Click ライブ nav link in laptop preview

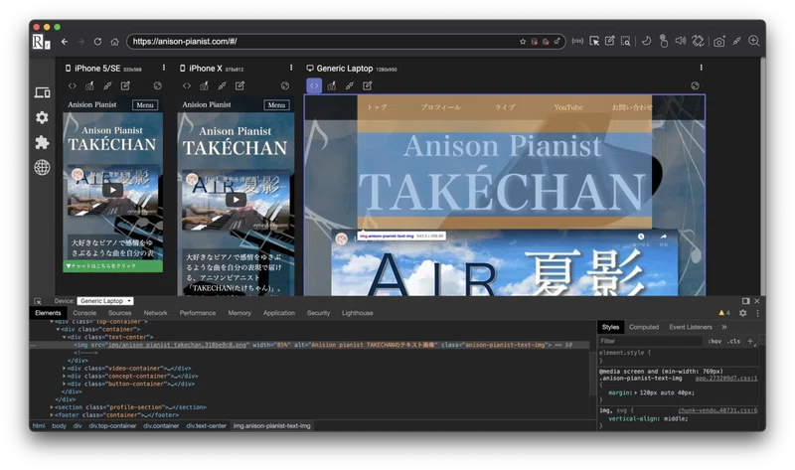(x=505, y=107)
